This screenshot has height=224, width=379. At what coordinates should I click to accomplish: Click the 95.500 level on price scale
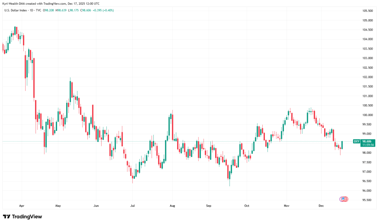point(368,200)
